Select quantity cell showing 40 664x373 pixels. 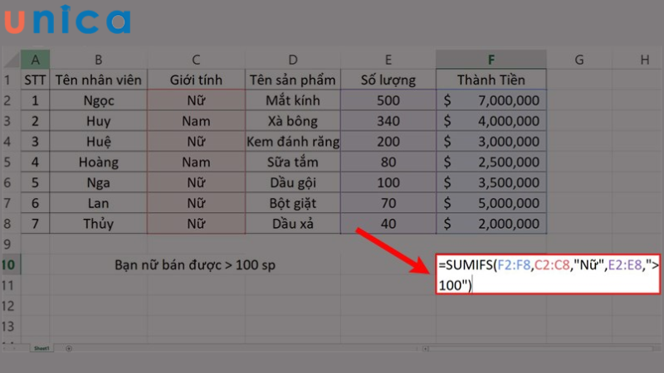tap(388, 224)
